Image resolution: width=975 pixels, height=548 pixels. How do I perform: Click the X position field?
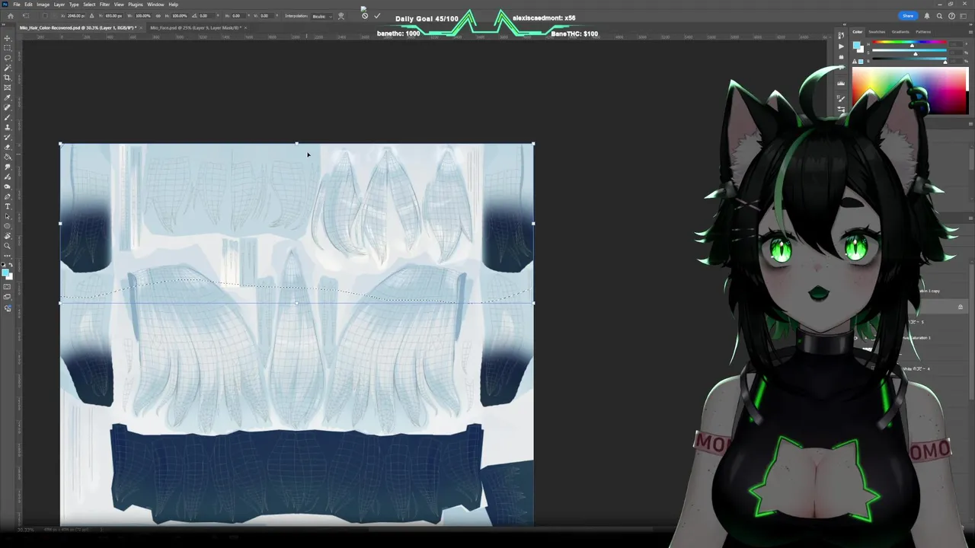(76, 15)
